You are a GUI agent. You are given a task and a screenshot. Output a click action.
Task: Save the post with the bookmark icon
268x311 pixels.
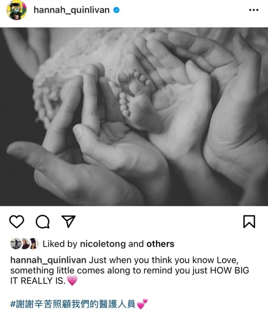(x=249, y=222)
